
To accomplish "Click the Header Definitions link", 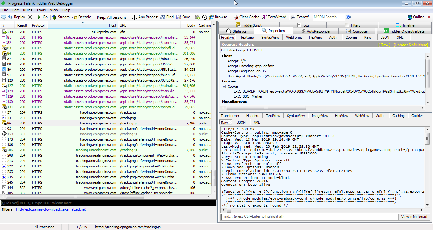I will click(x=410, y=45).
